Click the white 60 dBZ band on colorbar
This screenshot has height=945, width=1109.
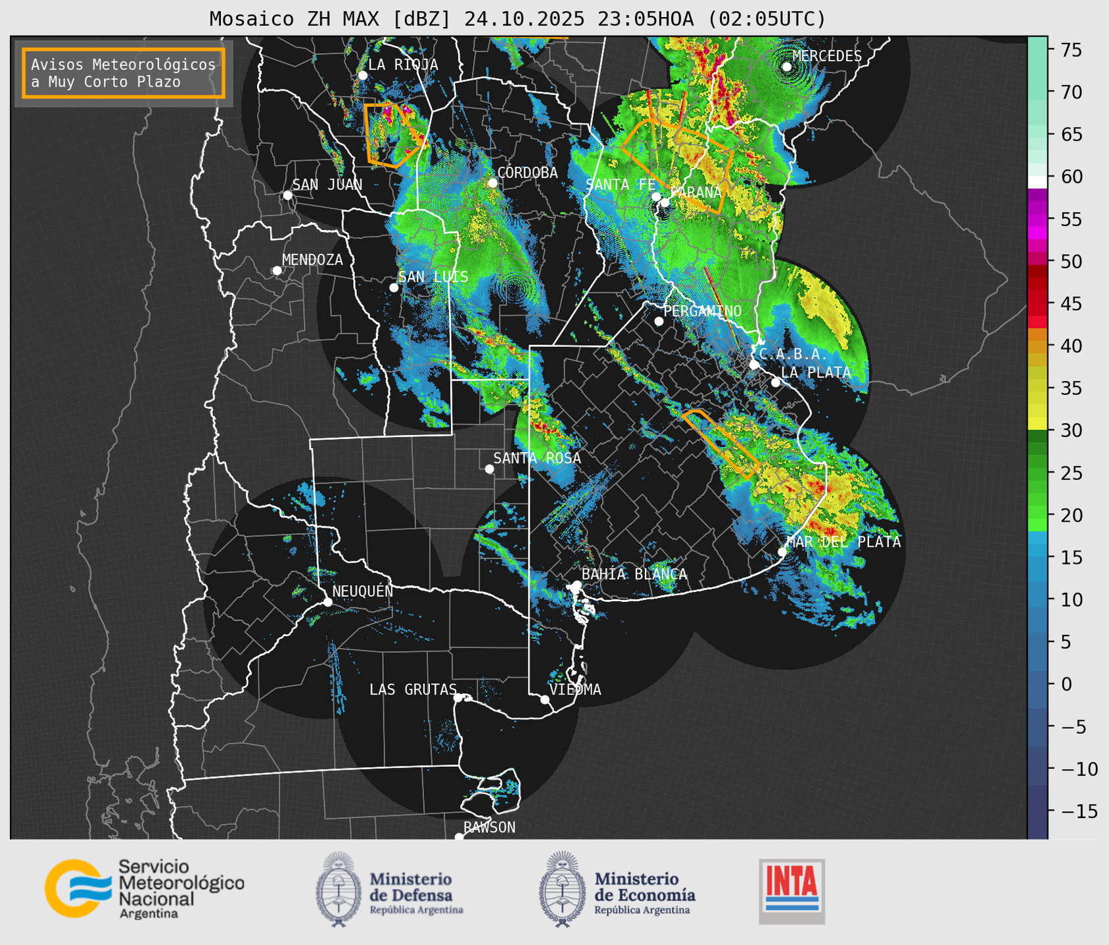click(1037, 182)
